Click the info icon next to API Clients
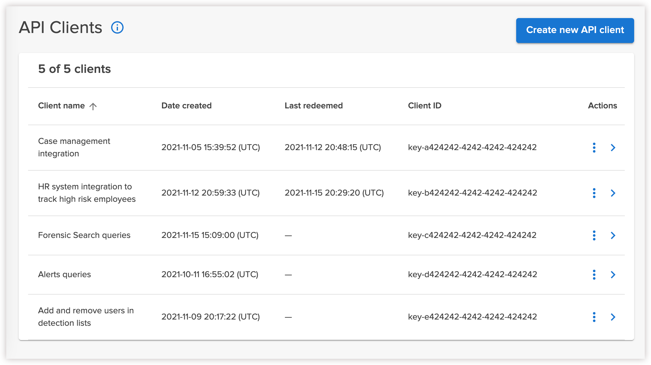Viewport: 651px width, 365px height. pos(117,28)
